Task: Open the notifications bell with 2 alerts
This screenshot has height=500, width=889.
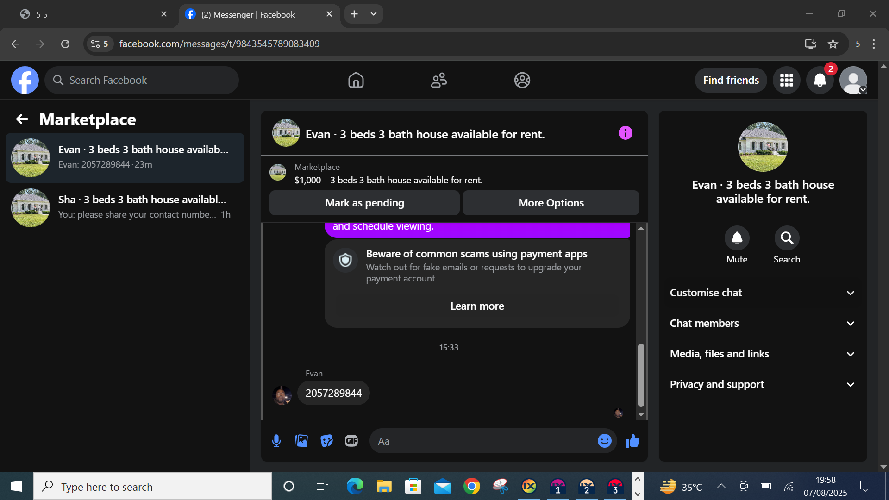Action: click(820, 80)
